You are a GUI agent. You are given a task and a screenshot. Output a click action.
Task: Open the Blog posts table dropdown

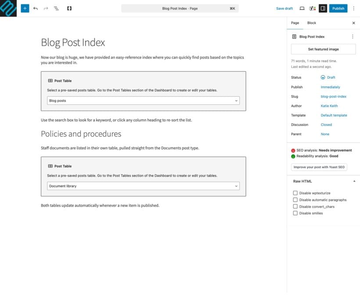[143, 101]
